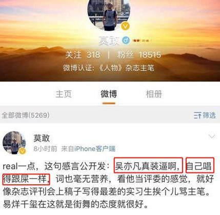Screen dimensions: 220x215
Task: Switch to the 相册 tab
Action: tap(154, 94)
